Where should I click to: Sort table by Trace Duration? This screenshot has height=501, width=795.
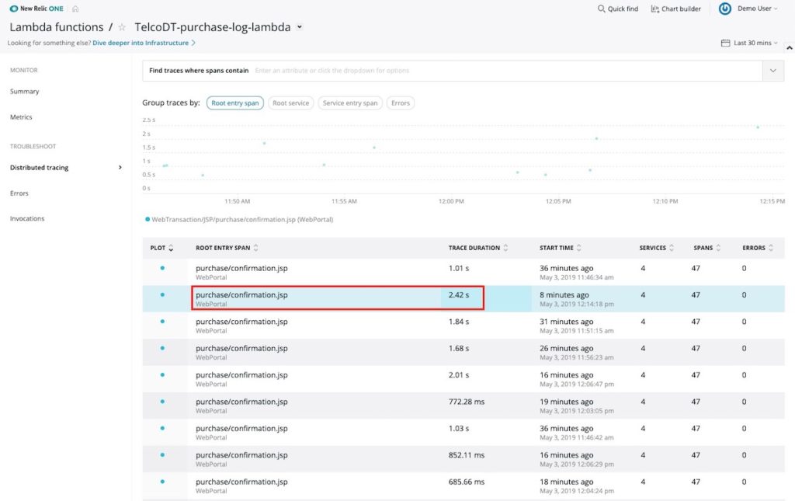coord(505,248)
